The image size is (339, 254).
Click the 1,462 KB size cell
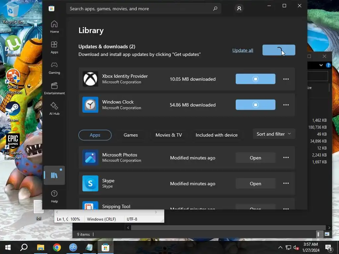click(x=319, y=120)
